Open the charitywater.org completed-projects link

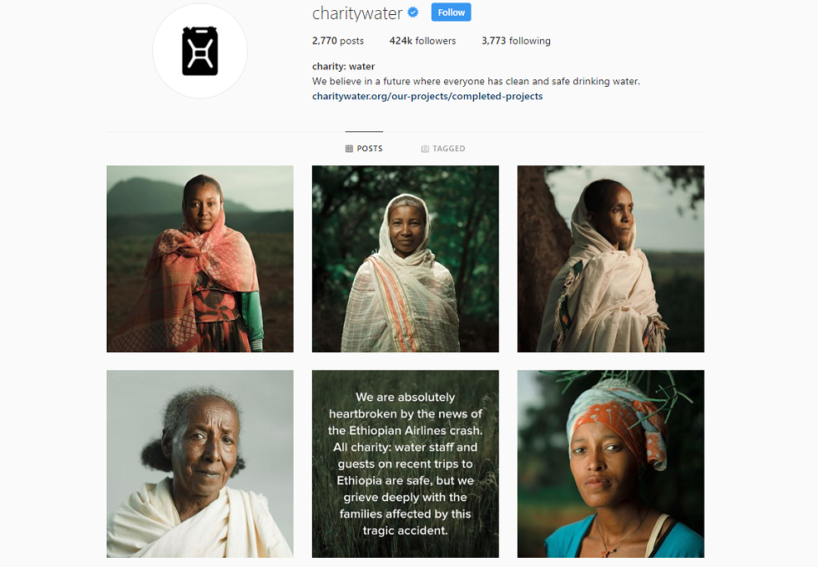[427, 96]
